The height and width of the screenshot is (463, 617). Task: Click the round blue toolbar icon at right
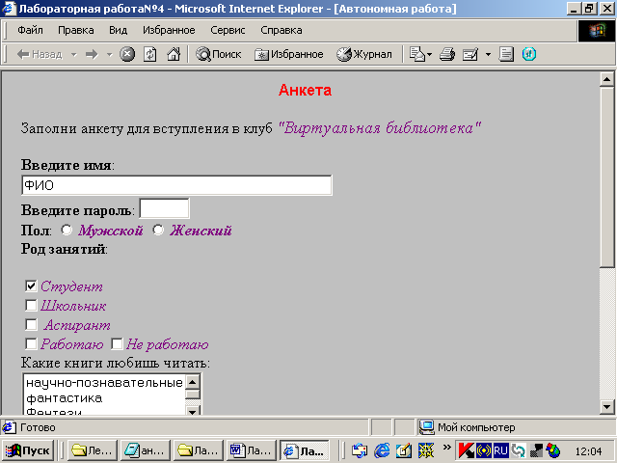(529, 54)
